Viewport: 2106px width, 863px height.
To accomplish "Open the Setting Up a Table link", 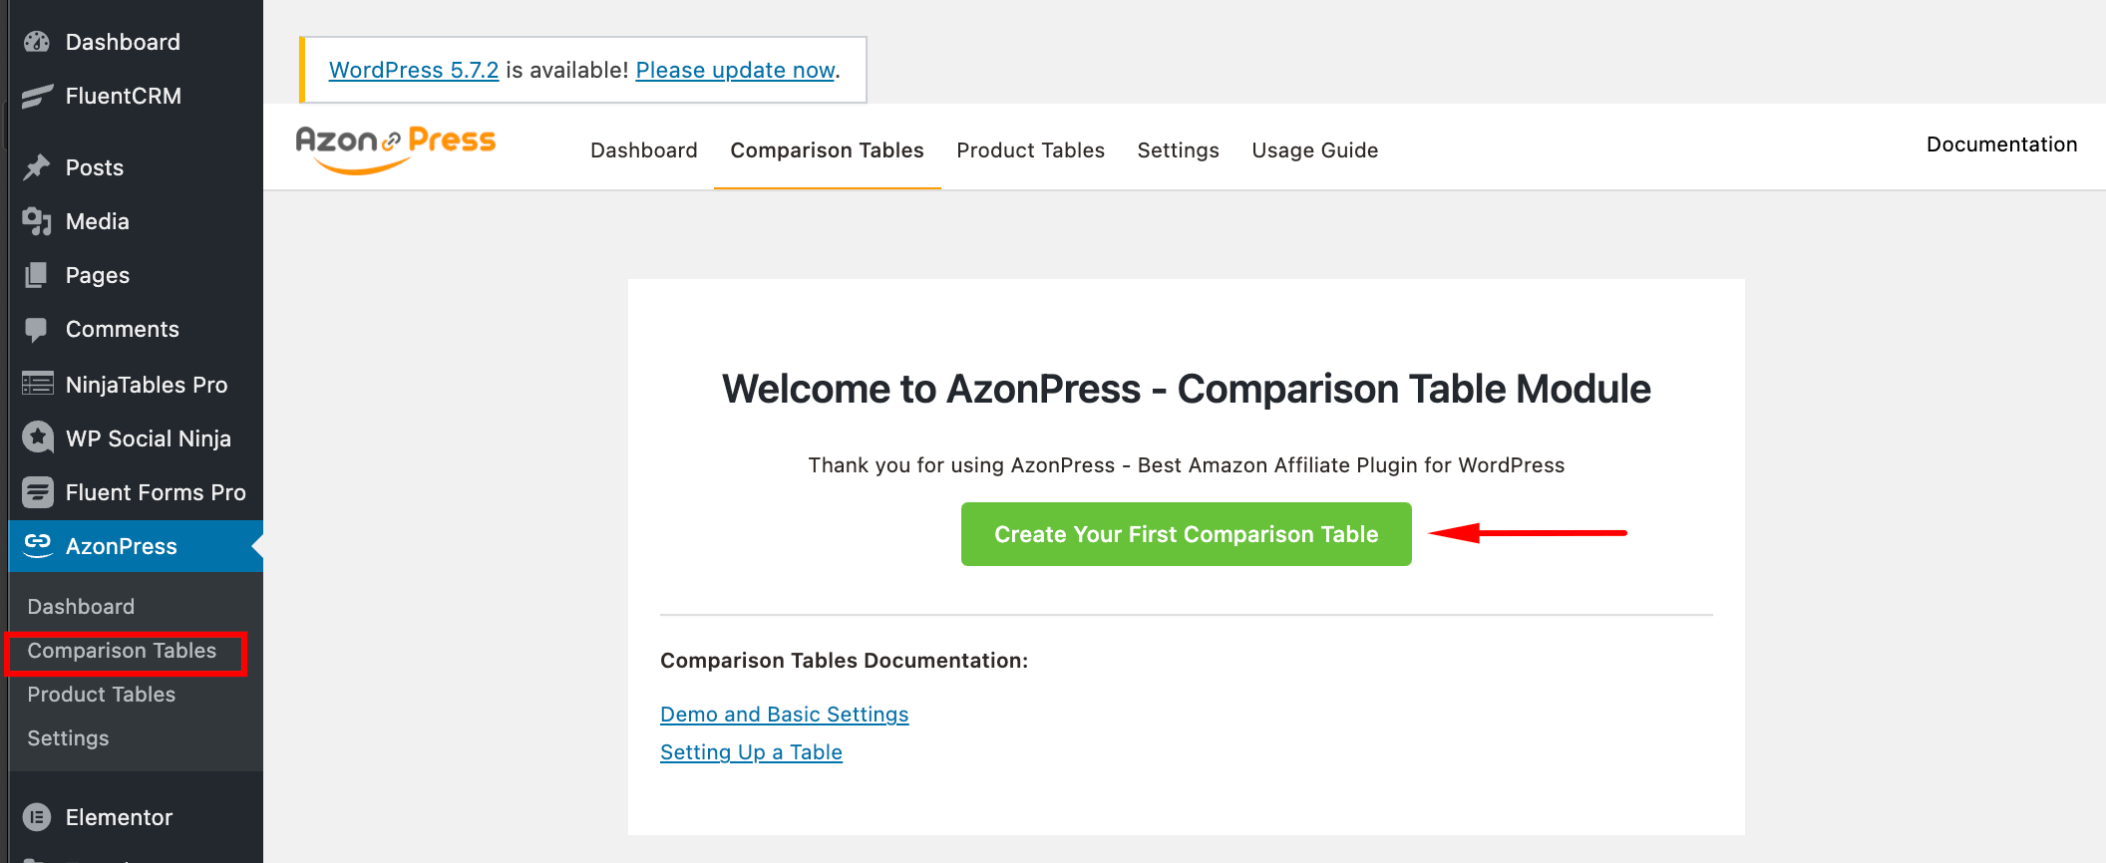I will point(751,752).
